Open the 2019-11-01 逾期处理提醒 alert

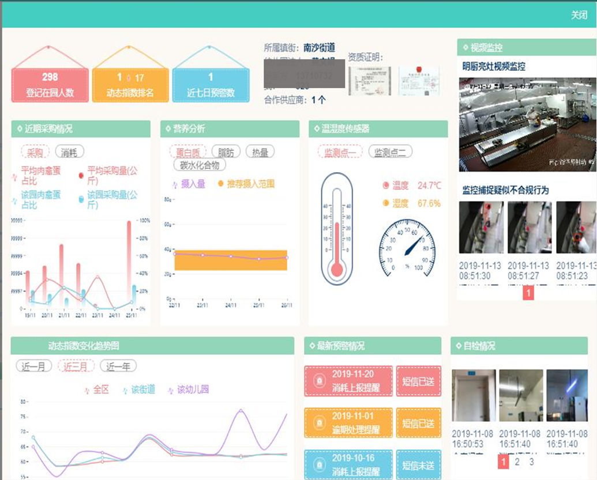(348, 423)
